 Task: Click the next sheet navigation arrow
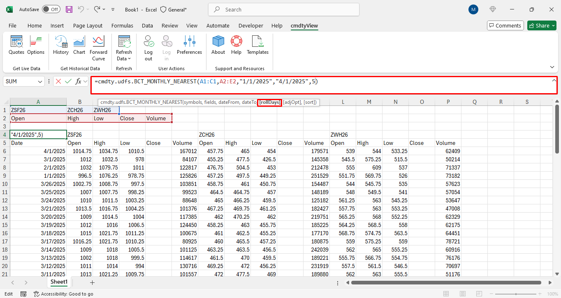coord(26,282)
